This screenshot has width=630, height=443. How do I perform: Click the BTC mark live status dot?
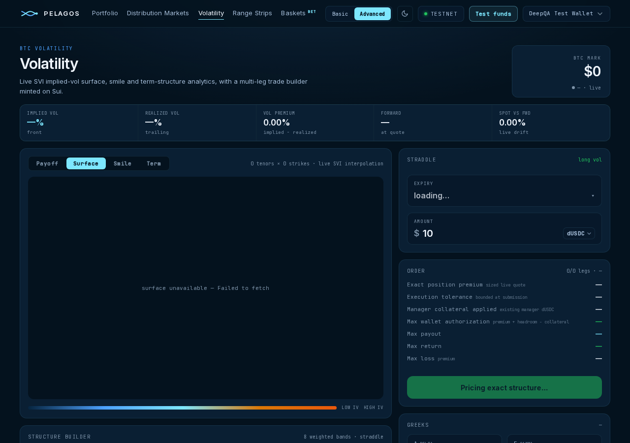[573, 88]
